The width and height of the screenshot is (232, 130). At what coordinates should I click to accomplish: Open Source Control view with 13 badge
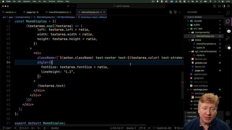(x=228, y=30)
